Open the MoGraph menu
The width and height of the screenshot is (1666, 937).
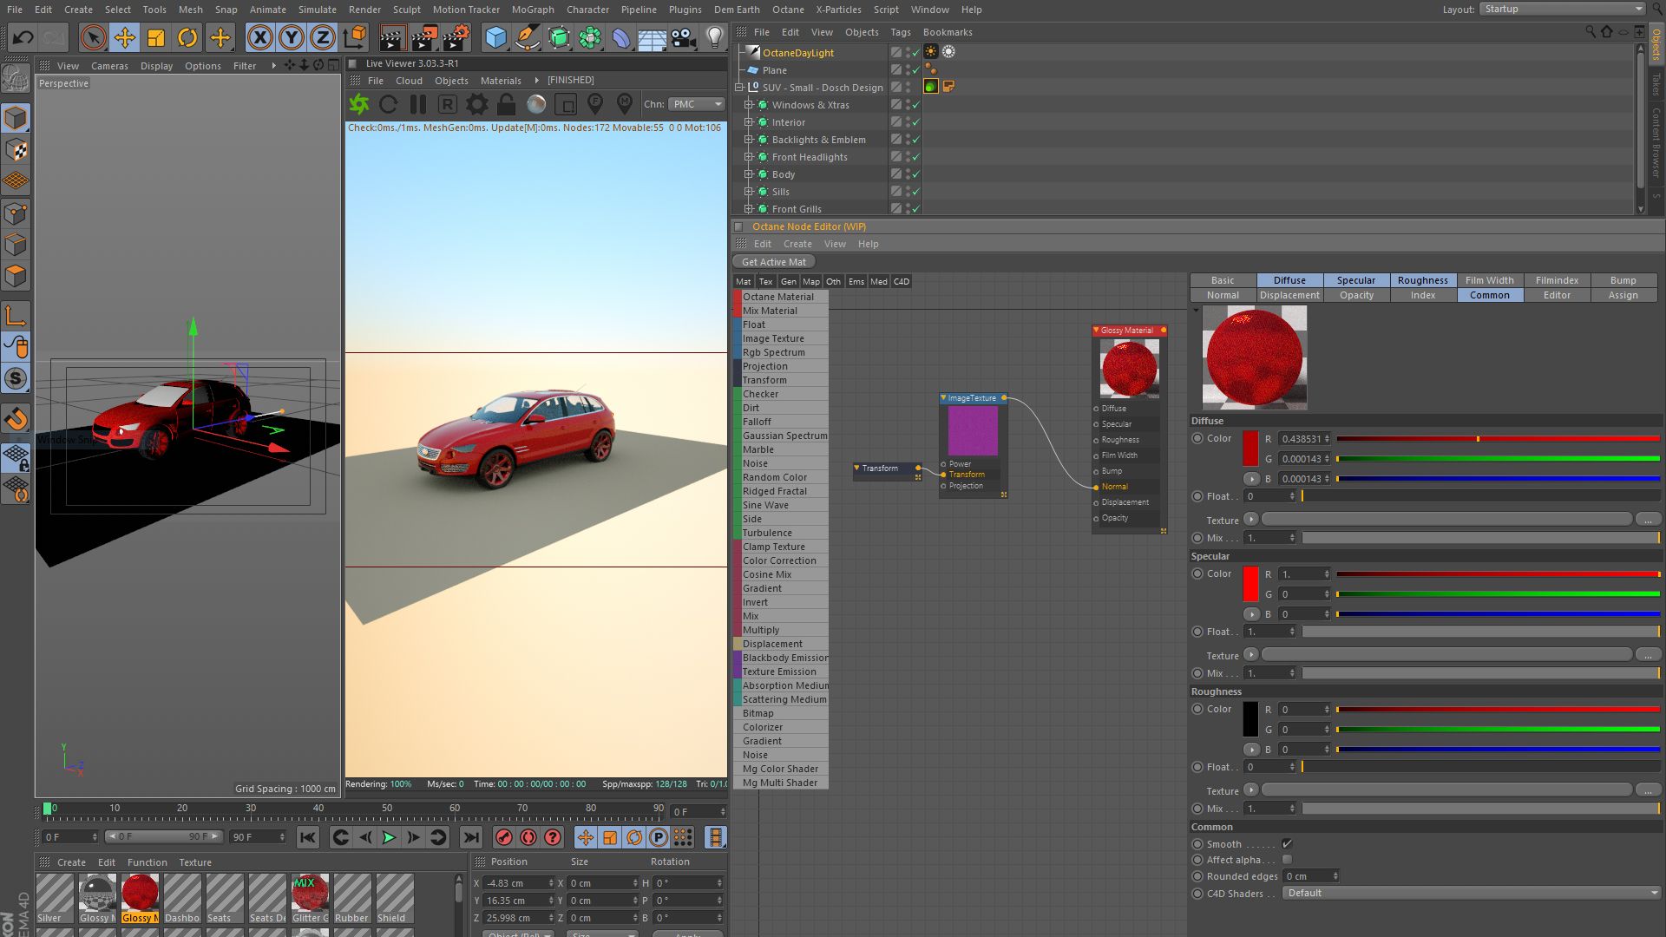[x=533, y=10]
